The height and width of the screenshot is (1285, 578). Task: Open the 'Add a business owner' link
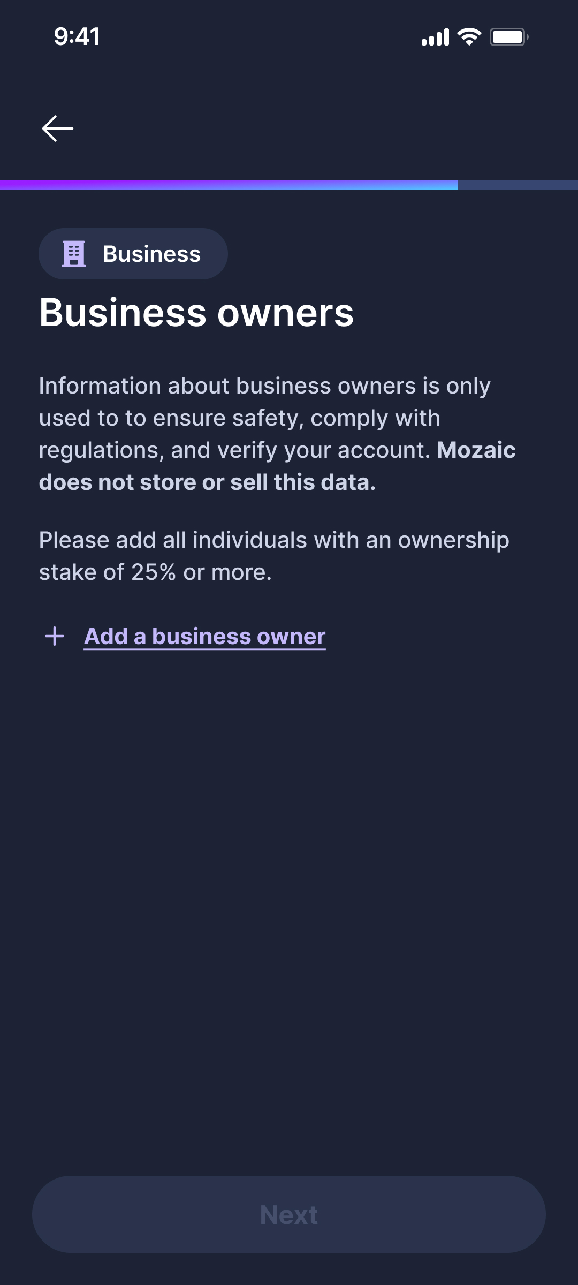205,637
